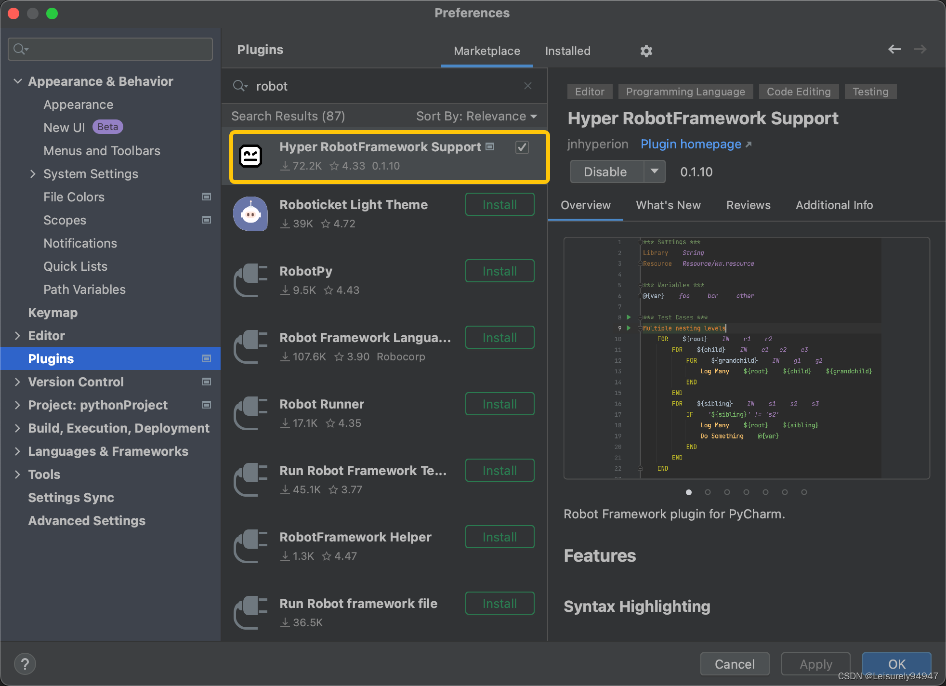Screen dimensions: 946x686
Task: Switch to the Installed tab
Action: [567, 51]
